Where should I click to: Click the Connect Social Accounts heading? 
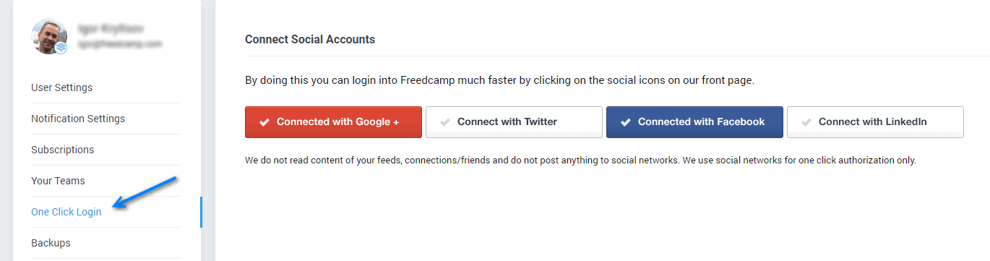point(310,39)
